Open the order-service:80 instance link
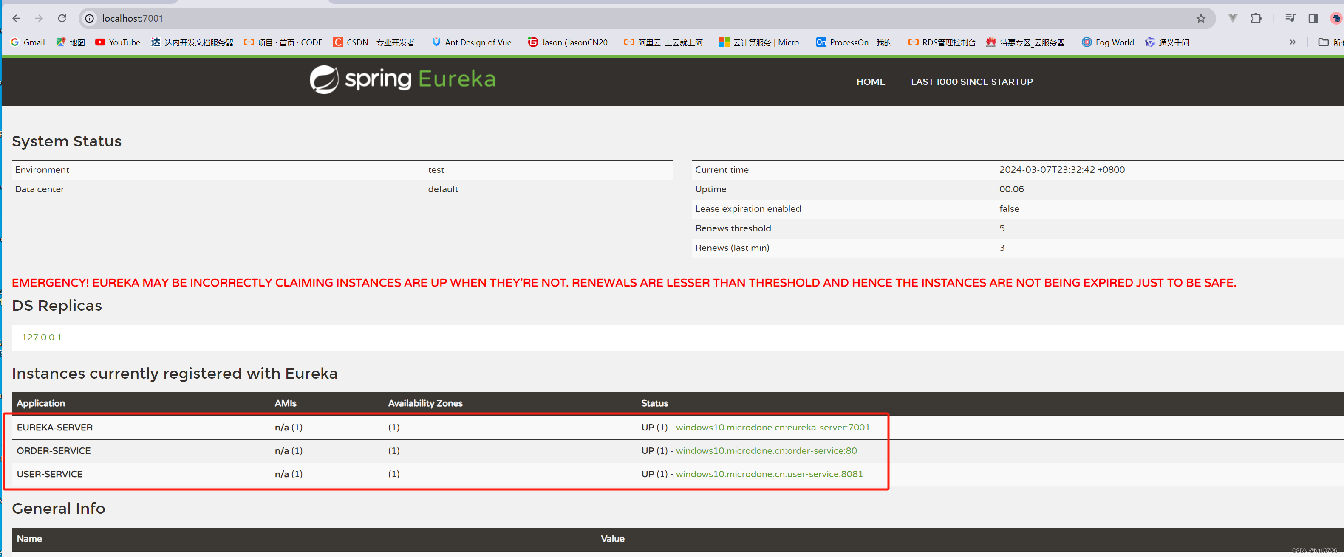This screenshot has width=1344, height=557. point(766,451)
